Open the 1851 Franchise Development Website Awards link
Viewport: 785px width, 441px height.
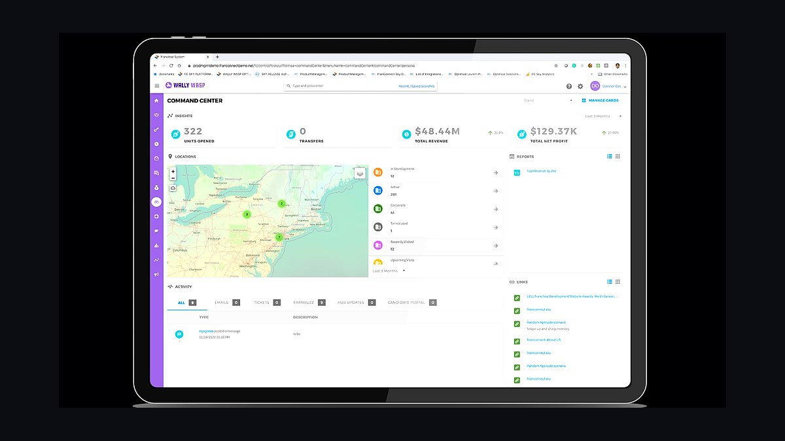pos(572,296)
